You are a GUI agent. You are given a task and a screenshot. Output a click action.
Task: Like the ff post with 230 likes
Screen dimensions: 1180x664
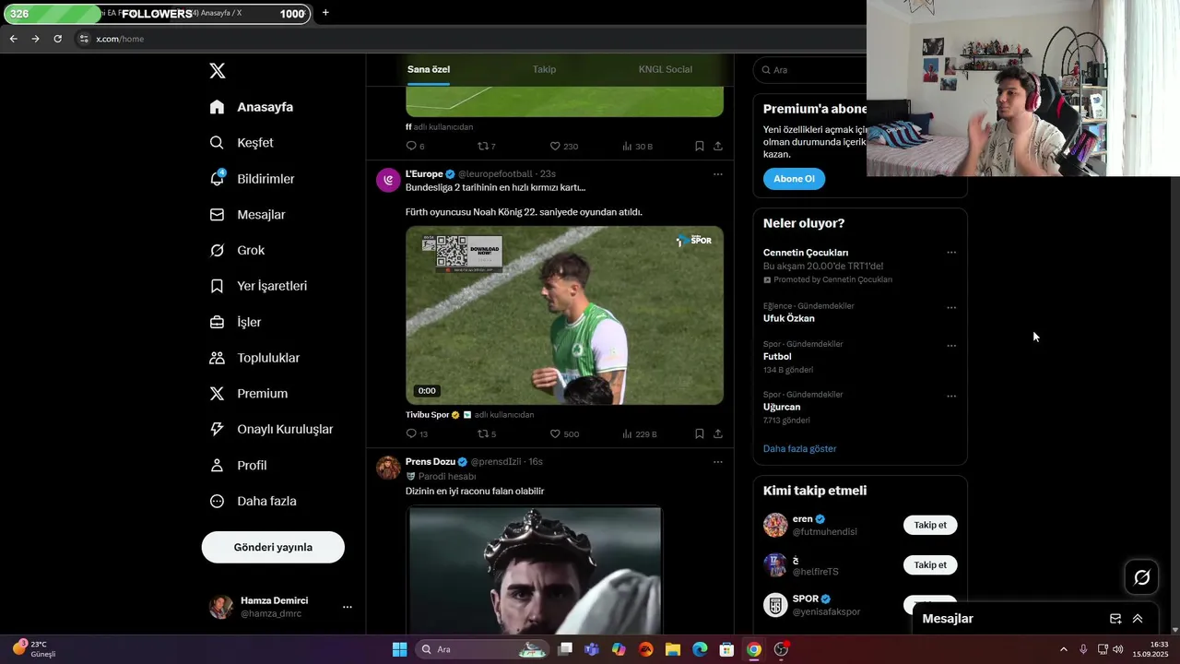[x=564, y=147]
